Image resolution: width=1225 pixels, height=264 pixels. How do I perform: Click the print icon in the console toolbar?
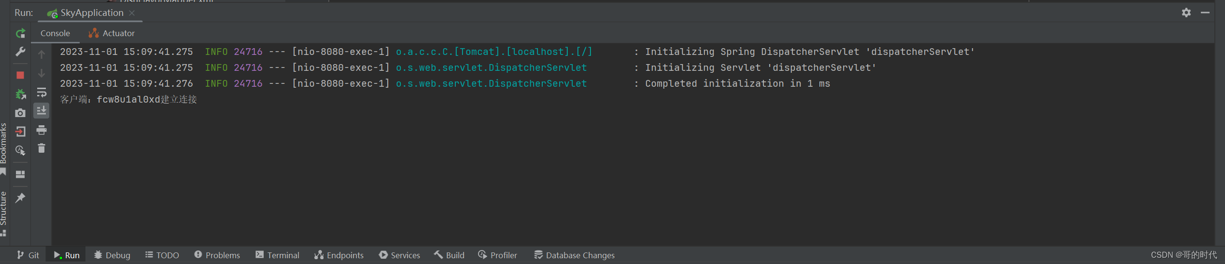pyautogui.click(x=42, y=130)
